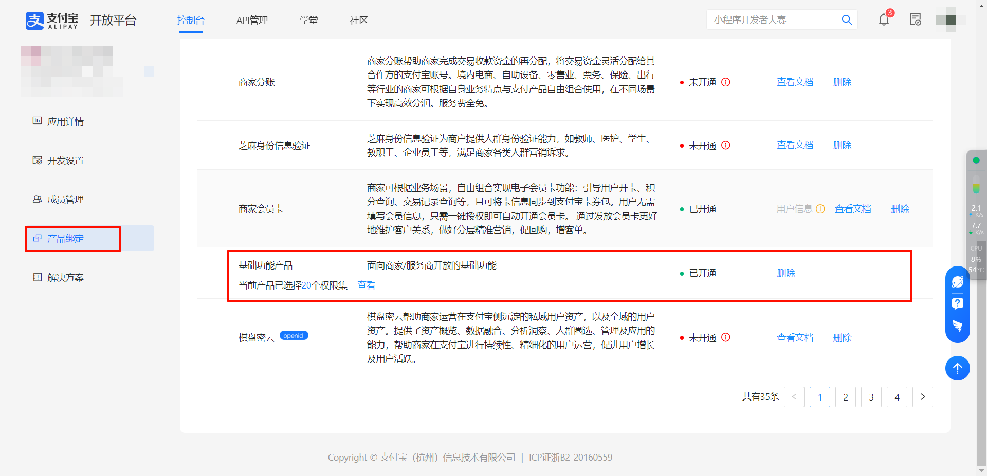The image size is (987, 476).
Task: Click the info icon beside 商家分账 未开通 status
Action: (726, 82)
